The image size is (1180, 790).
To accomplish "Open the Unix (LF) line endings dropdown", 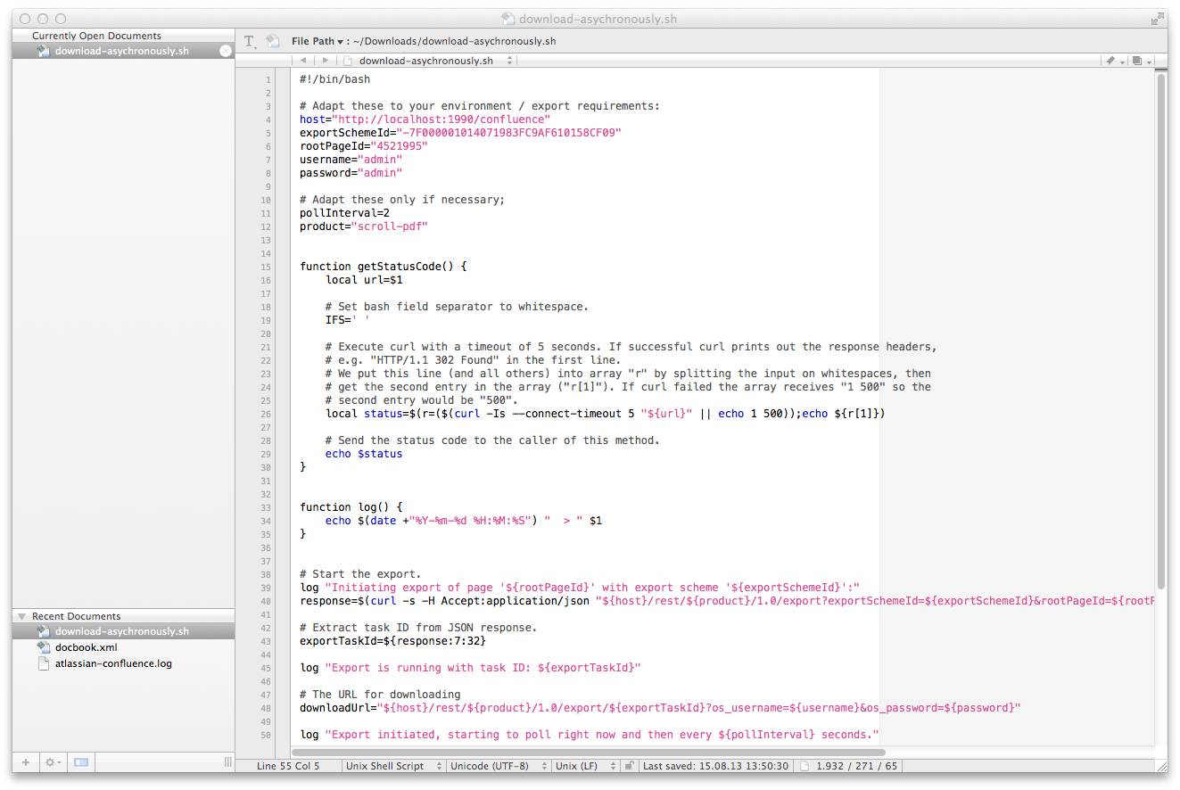I will 583,766.
